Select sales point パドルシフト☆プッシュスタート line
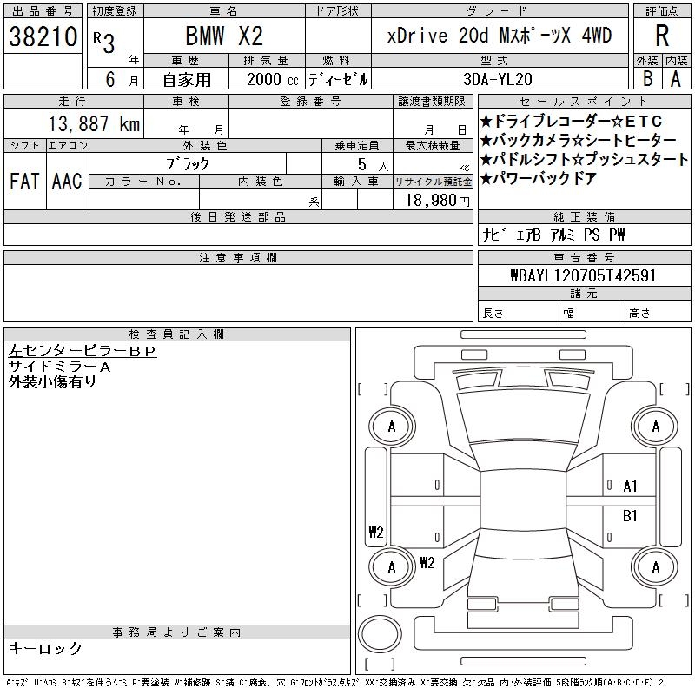The height and width of the screenshot is (695, 695). tap(584, 159)
